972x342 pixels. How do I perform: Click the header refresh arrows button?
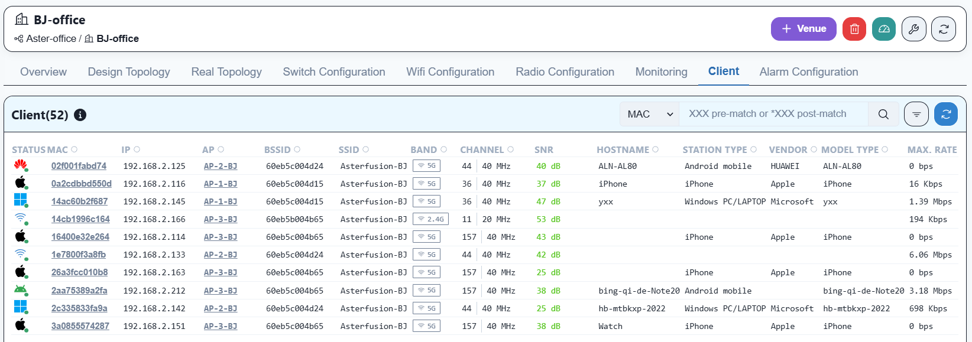[x=944, y=29]
